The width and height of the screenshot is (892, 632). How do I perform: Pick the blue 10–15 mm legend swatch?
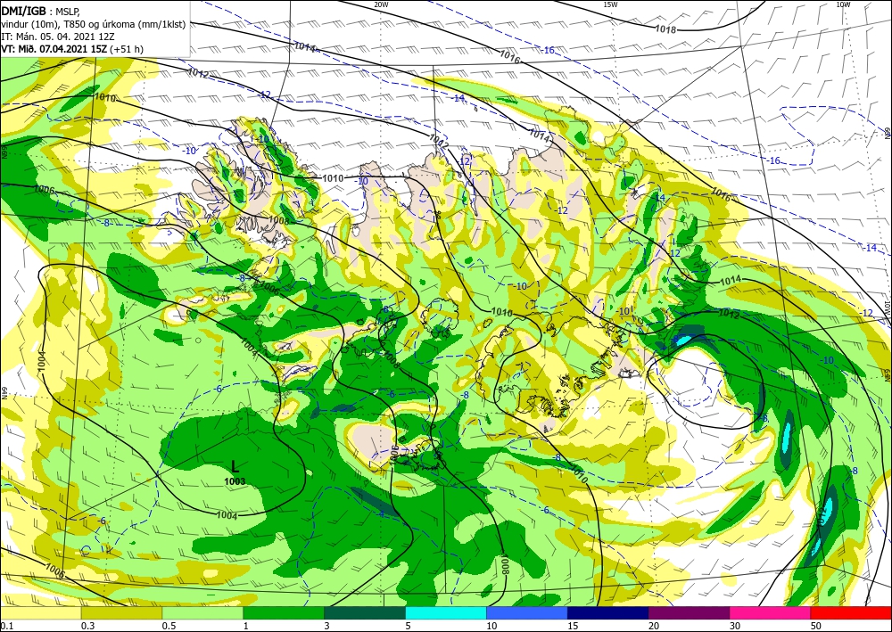[x=527, y=613]
